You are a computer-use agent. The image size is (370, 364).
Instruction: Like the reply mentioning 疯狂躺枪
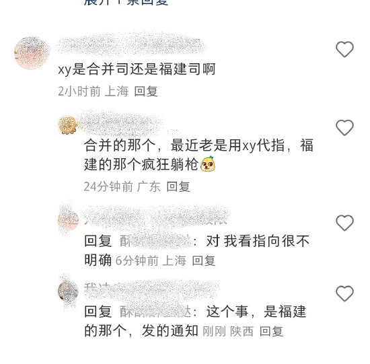pyautogui.click(x=344, y=128)
